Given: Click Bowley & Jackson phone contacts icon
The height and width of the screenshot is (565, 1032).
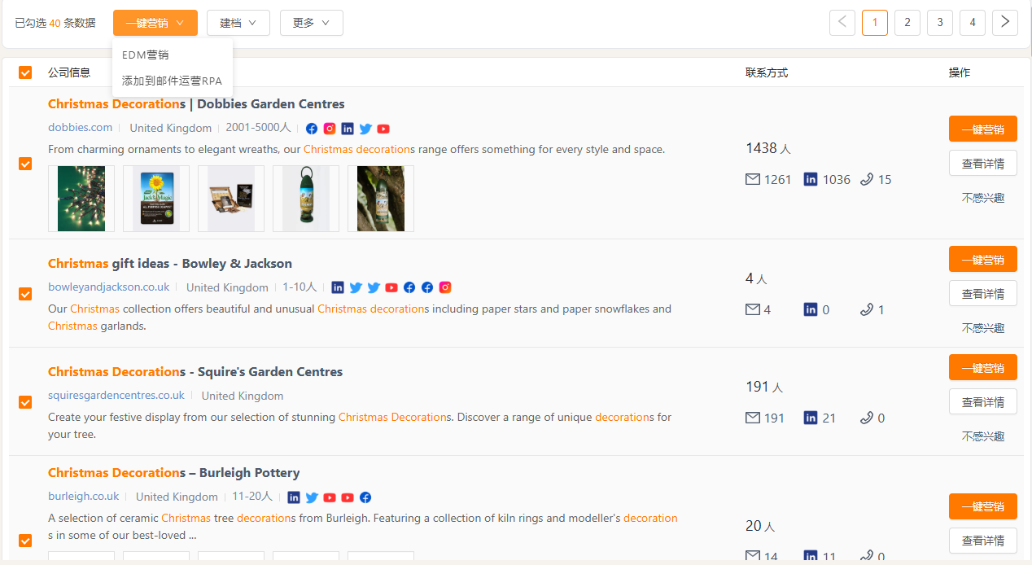Looking at the screenshot, I should coord(867,309).
